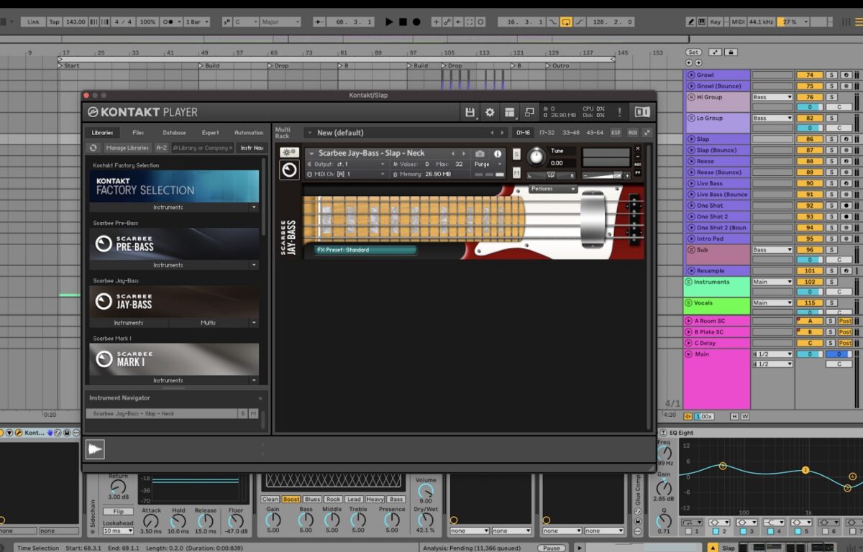Click the Library or Company search field
863x552 pixels.
click(203, 148)
